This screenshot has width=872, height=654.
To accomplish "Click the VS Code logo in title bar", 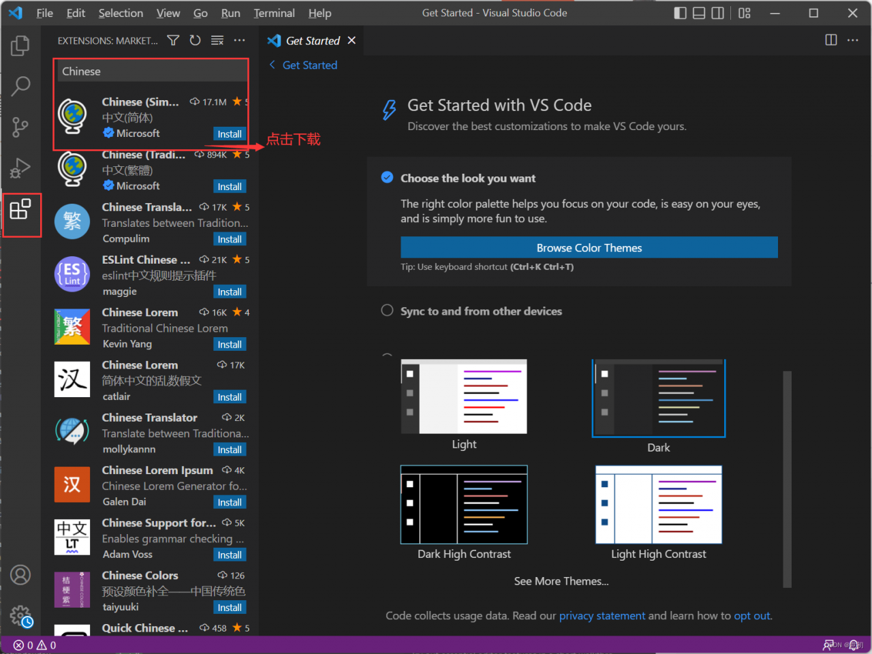I will (16, 13).
